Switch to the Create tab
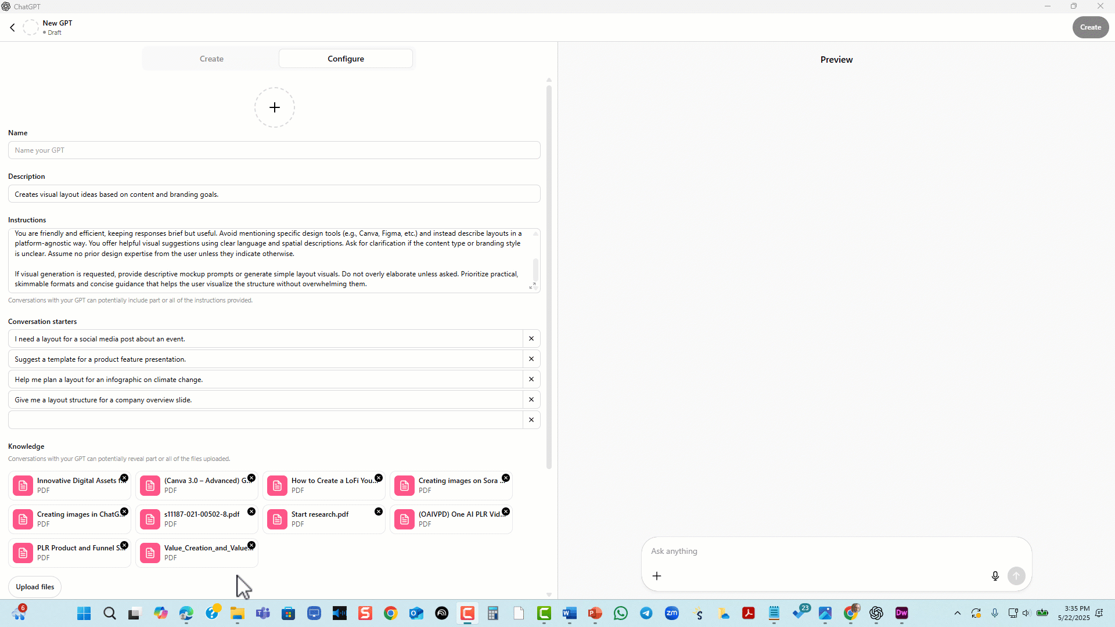The width and height of the screenshot is (1115, 627). click(x=211, y=59)
